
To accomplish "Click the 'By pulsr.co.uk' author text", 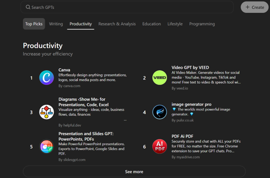I will [x=183, y=120].
